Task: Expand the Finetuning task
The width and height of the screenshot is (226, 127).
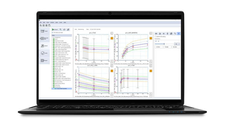Action: pos(52,85)
